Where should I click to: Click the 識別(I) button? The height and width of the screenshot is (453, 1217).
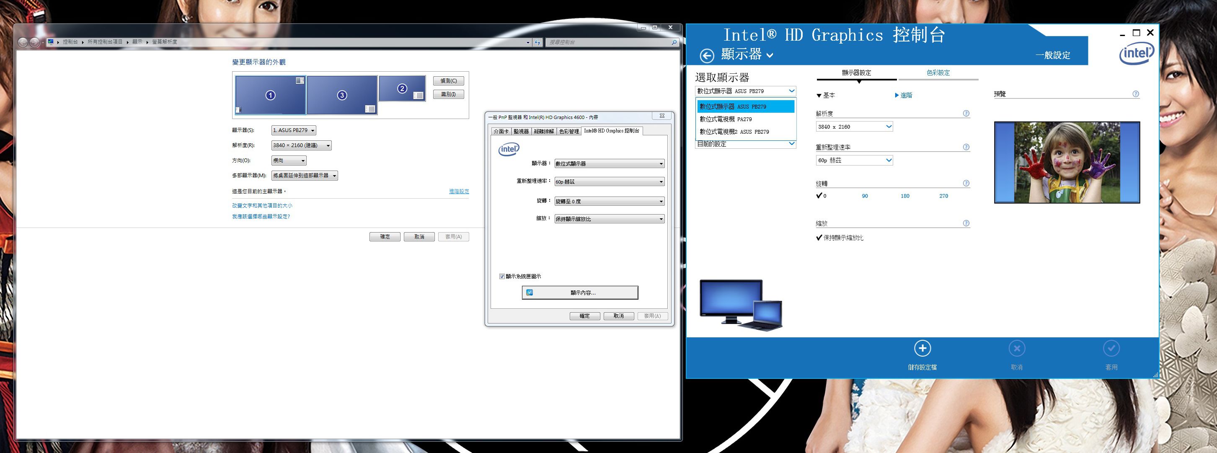(x=448, y=94)
